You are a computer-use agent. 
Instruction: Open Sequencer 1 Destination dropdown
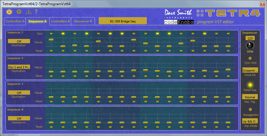pos(19,41)
